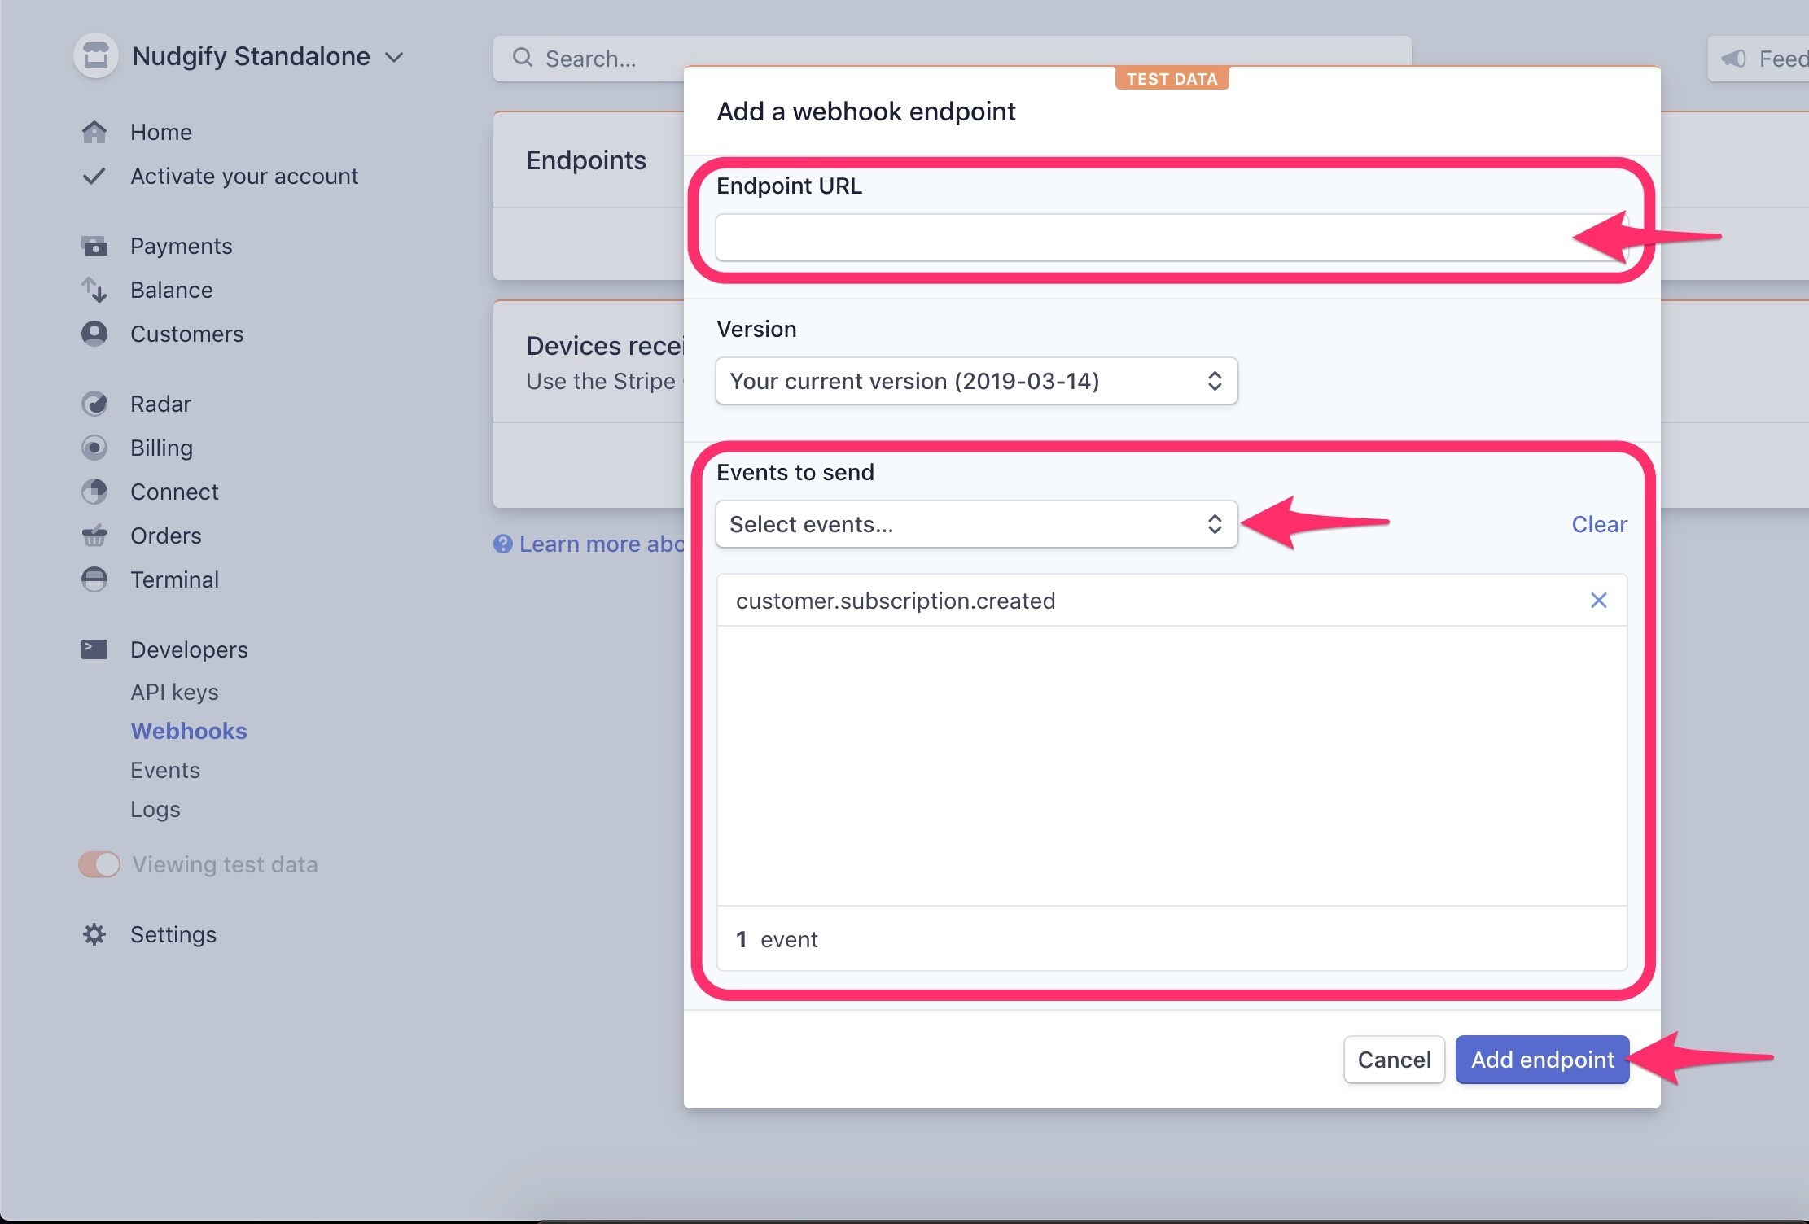Click the Billing circle icon

click(94, 448)
